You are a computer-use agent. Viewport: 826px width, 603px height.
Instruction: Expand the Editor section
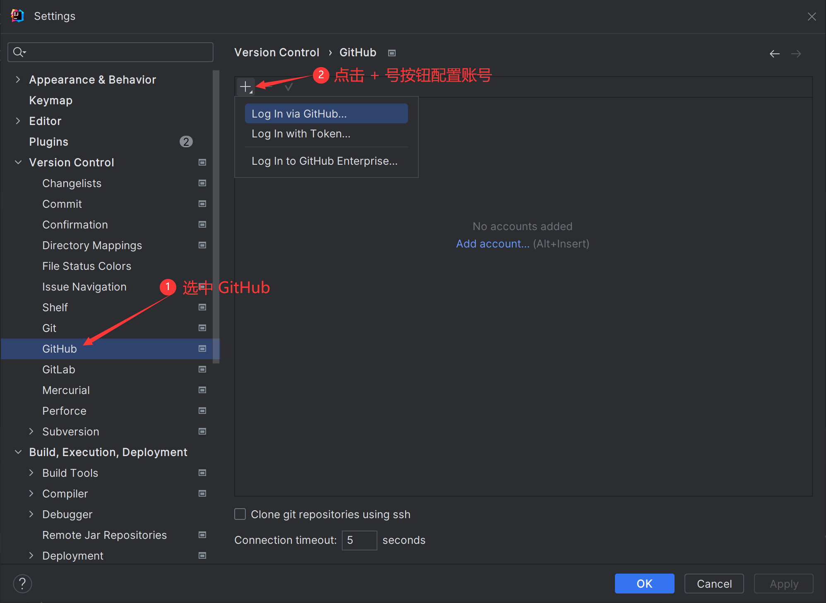pos(18,121)
